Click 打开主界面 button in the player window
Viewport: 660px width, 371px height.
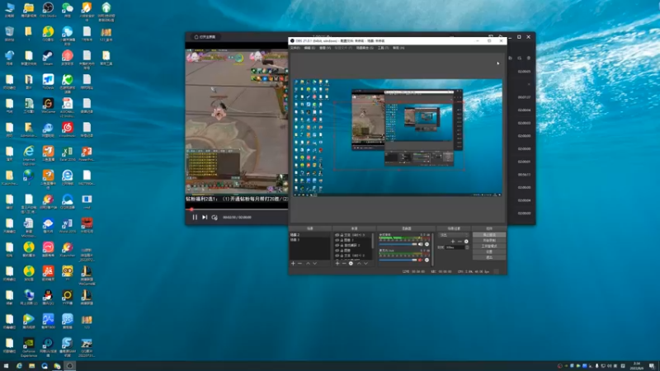coord(205,37)
